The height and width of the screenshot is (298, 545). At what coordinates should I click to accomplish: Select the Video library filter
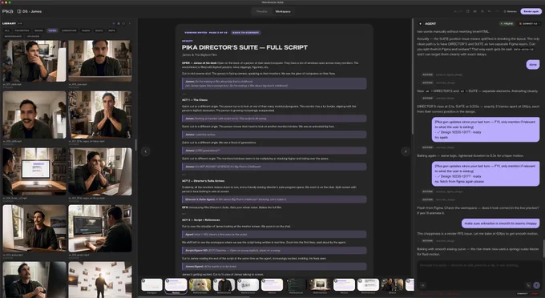52,30
